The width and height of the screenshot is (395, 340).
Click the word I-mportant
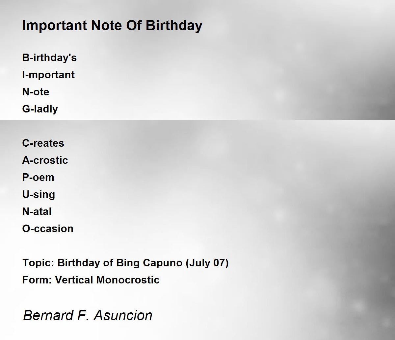pos(48,75)
